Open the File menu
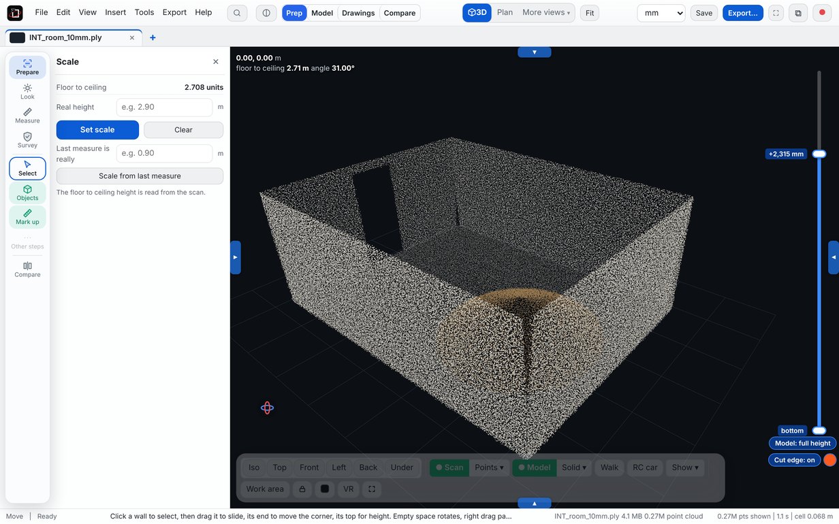This screenshot has width=839, height=524. tap(42, 12)
